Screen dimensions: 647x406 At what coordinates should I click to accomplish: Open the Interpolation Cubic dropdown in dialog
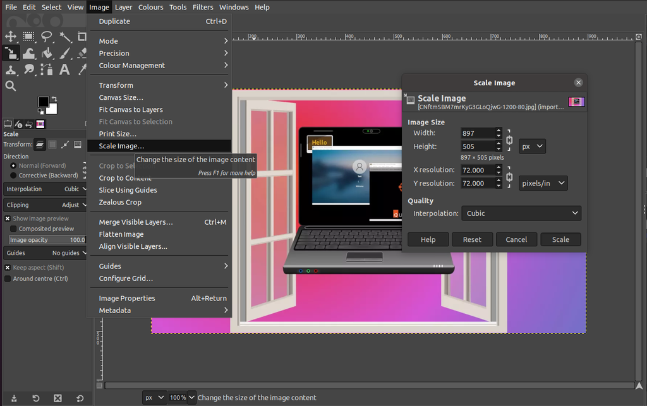coord(521,213)
